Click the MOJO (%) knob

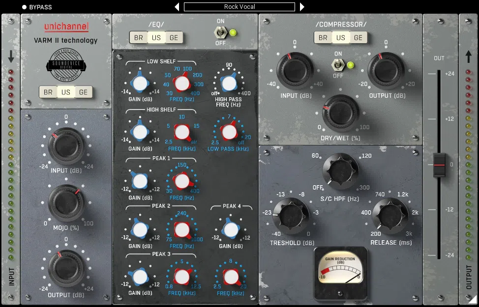(66, 203)
